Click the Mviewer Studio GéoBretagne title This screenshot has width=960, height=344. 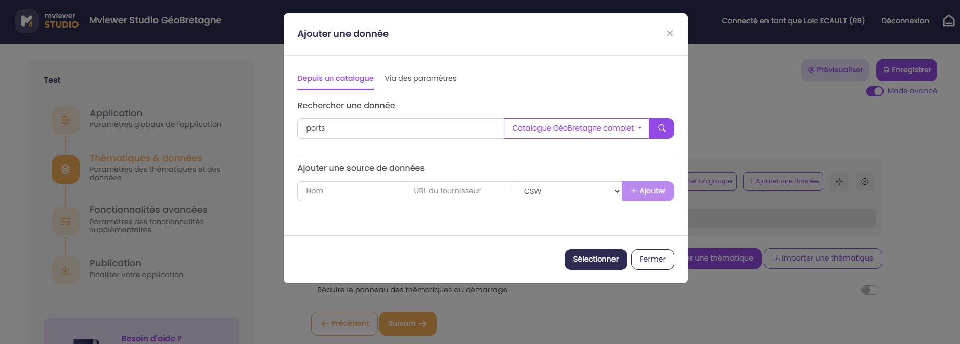point(156,20)
